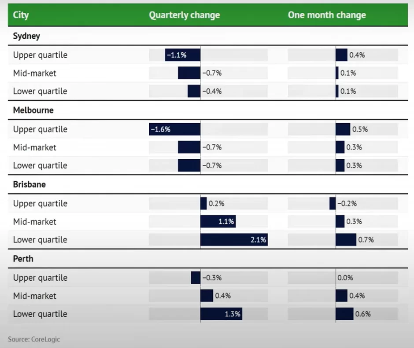Click Melbourne's 0.5% one month bar
This screenshot has height=348, width=414.
click(x=343, y=129)
